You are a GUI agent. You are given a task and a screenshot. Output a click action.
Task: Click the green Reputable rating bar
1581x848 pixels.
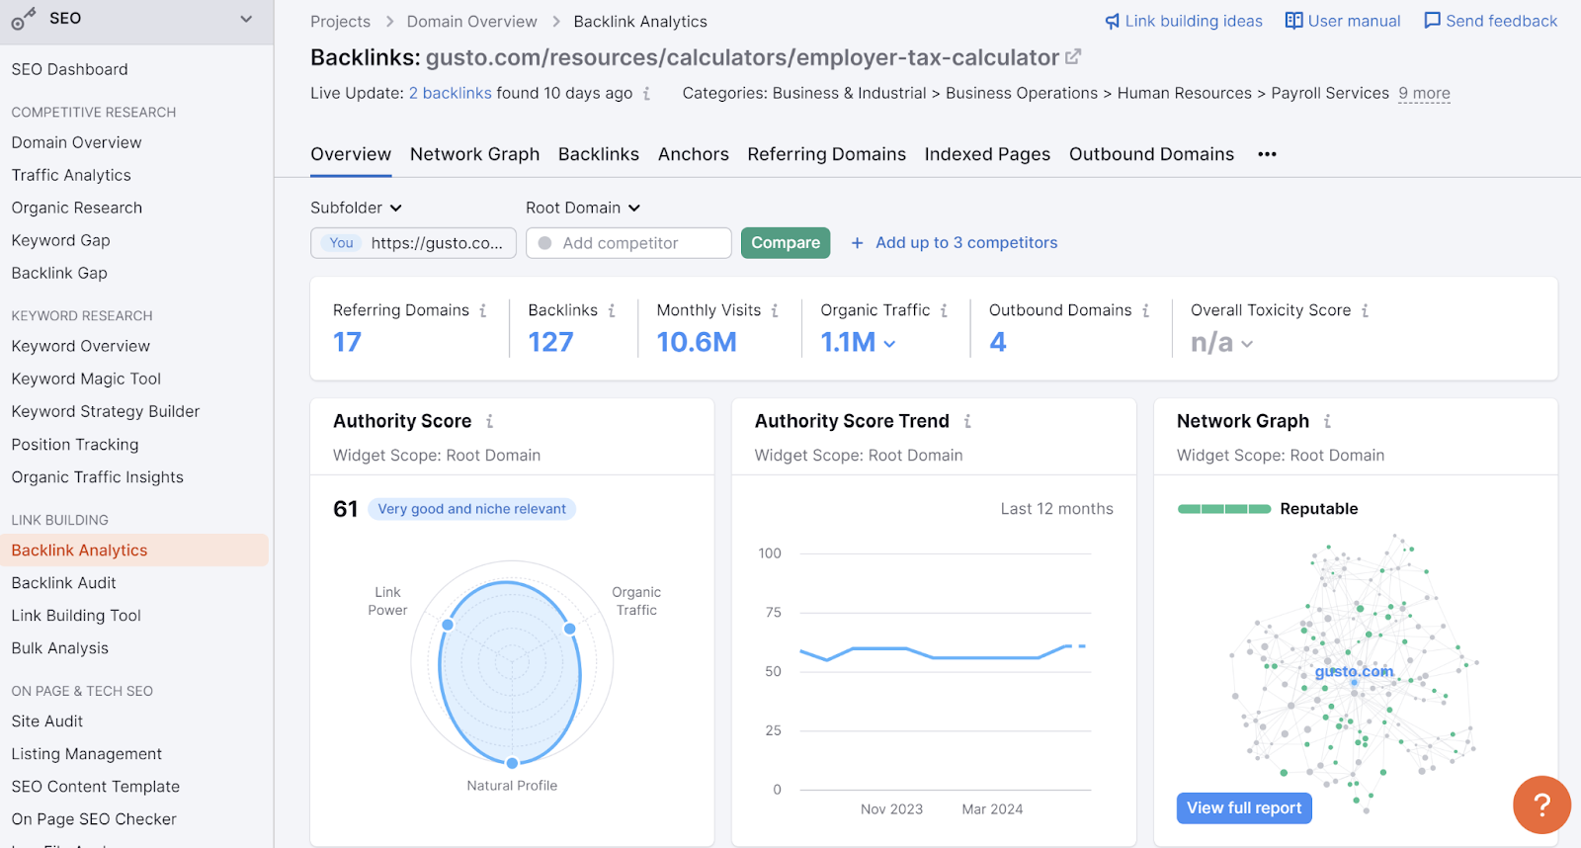point(1224,509)
